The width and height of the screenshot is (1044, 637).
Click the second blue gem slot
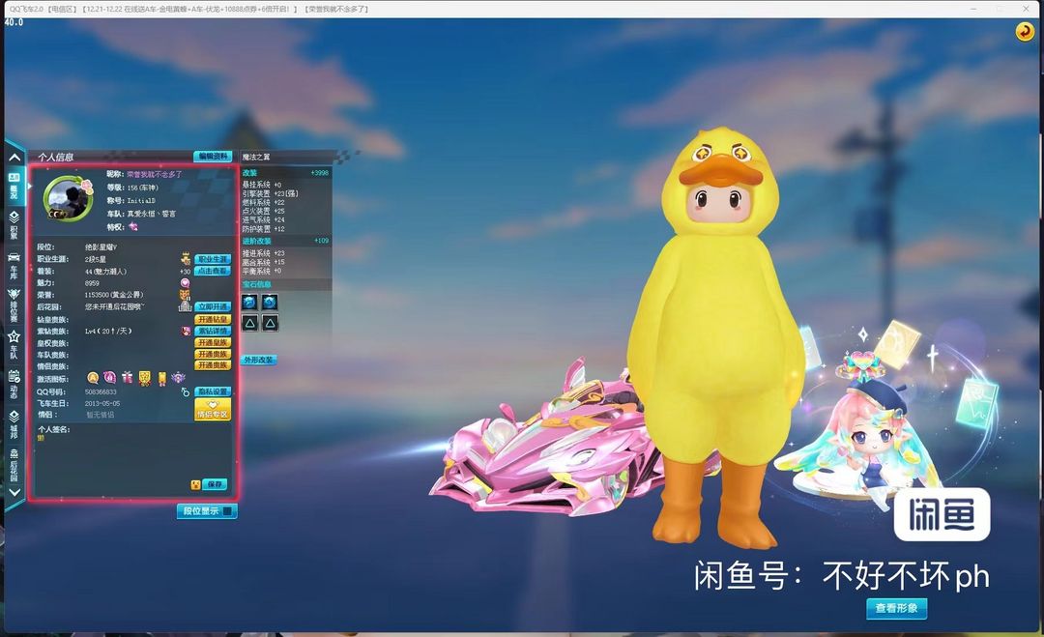270,303
